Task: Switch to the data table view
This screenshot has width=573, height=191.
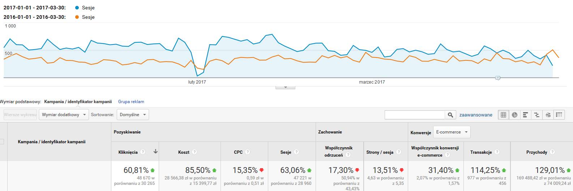Action: coord(503,115)
